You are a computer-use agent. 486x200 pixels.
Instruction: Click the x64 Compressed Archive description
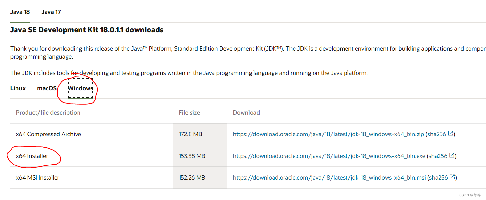(48, 134)
